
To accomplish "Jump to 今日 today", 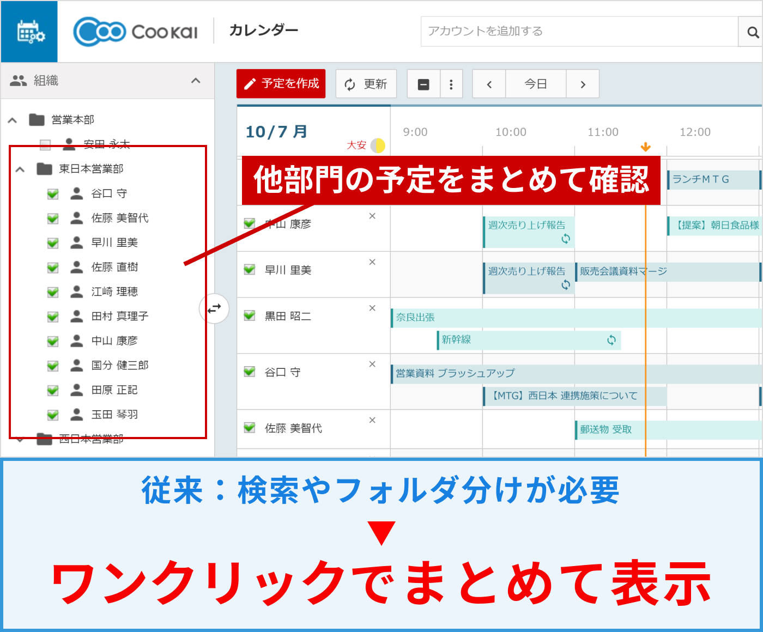I will coord(536,84).
